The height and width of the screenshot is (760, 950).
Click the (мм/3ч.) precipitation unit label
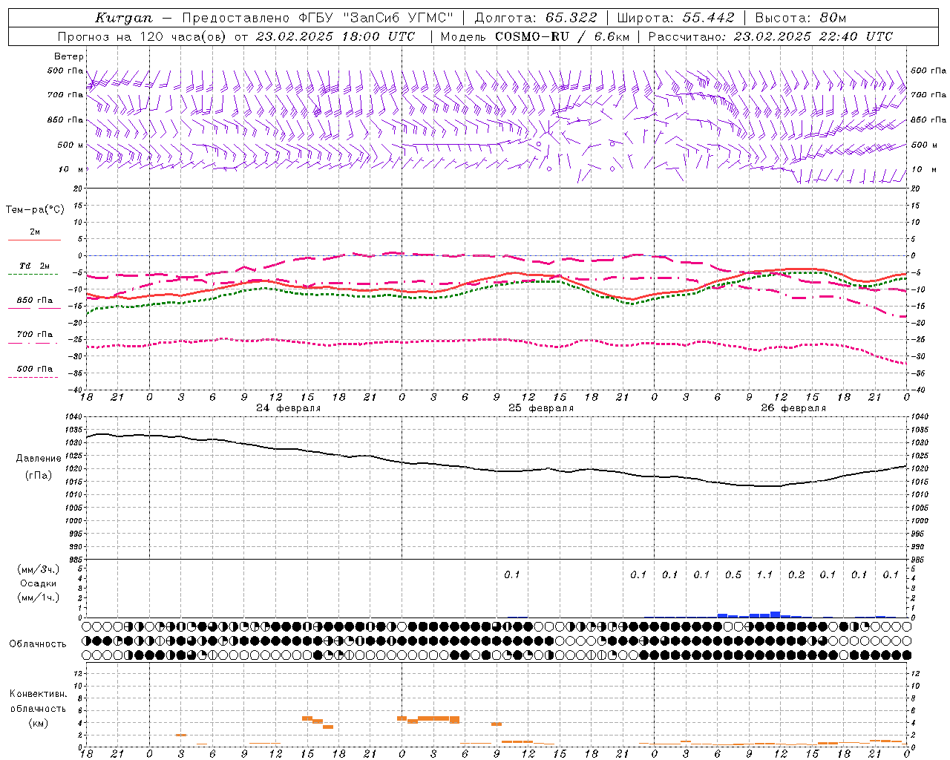pos(39,569)
